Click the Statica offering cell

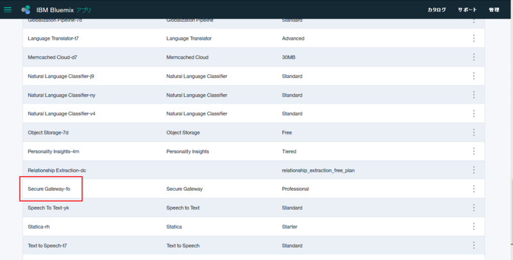(174, 227)
